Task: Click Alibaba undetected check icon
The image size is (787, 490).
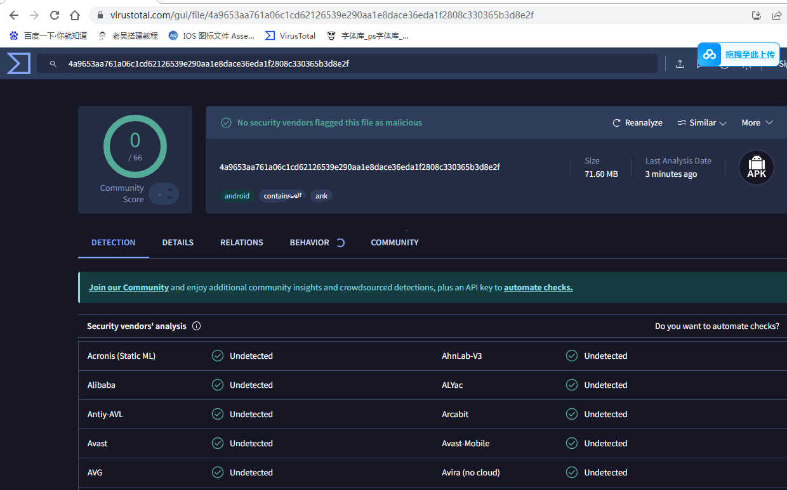Action: [218, 385]
